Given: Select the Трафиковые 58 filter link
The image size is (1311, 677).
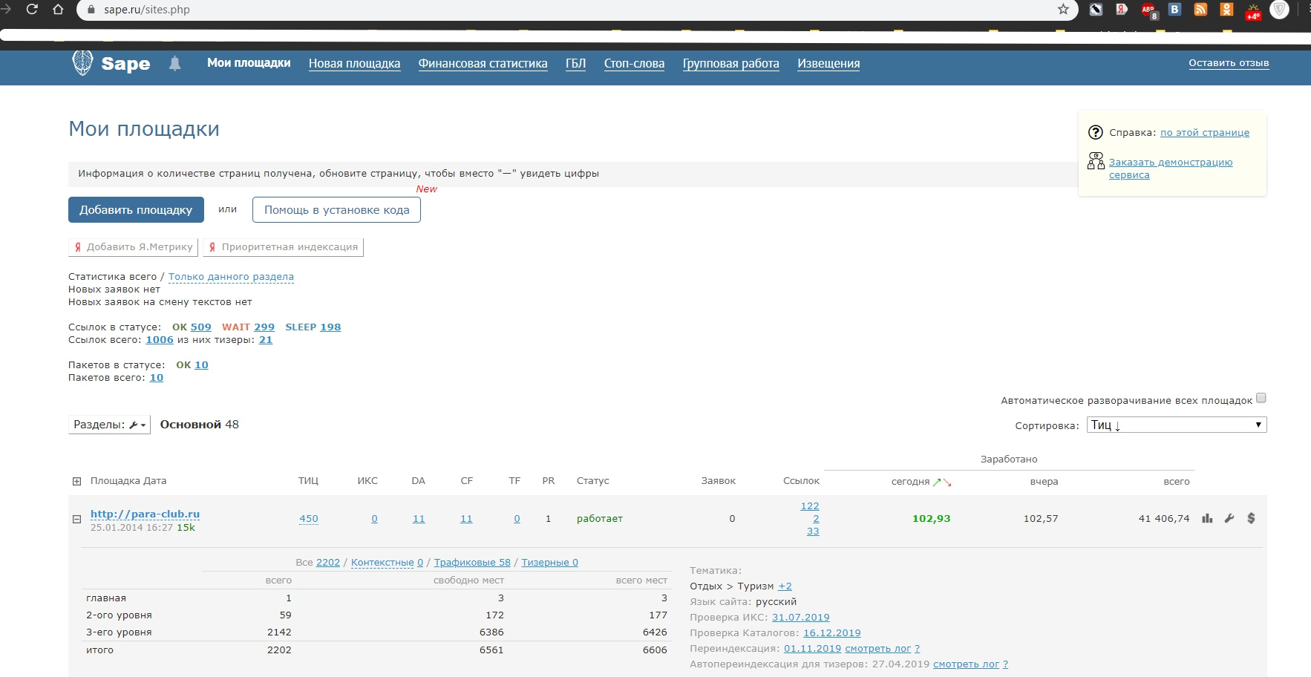Looking at the screenshot, I should coord(472,563).
